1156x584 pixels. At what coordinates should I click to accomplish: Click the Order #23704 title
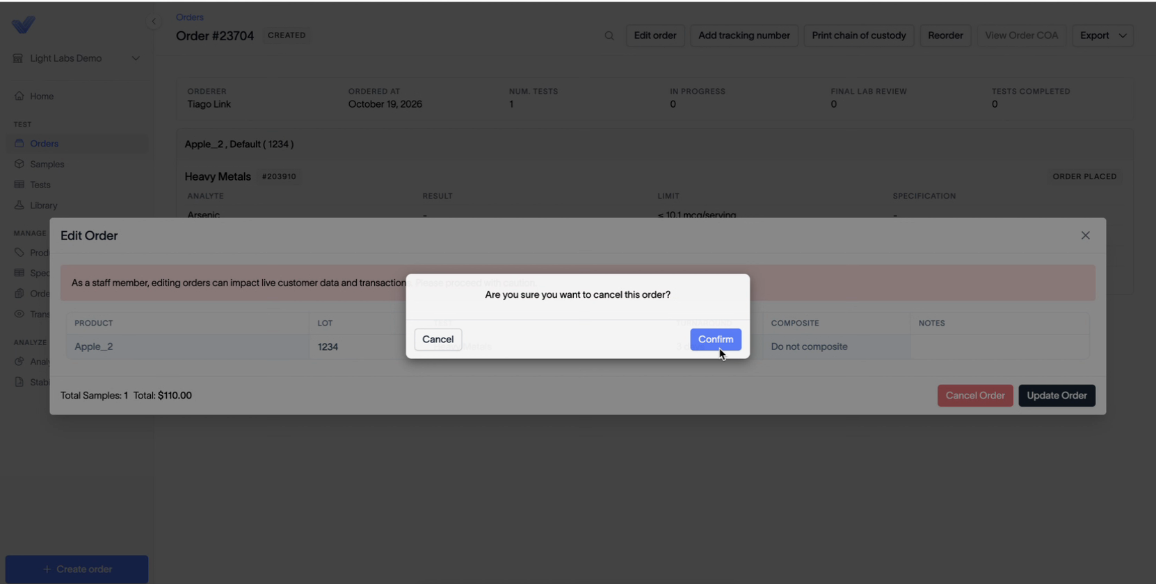click(x=215, y=36)
